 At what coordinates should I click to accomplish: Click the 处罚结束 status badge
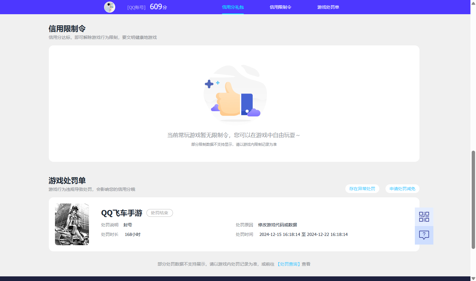[x=159, y=213]
